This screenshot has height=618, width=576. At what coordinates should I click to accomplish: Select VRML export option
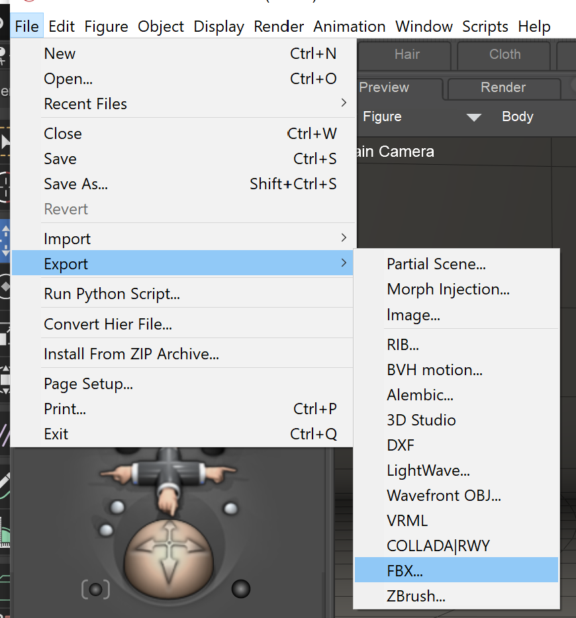pyautogui.click(x=457, y=521)
